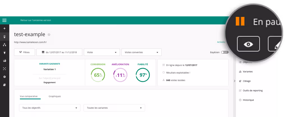Viewport: 287px width, 117px height.
Task: Open the Actions link
Action: pyautogui.click(x=221, y=42)
